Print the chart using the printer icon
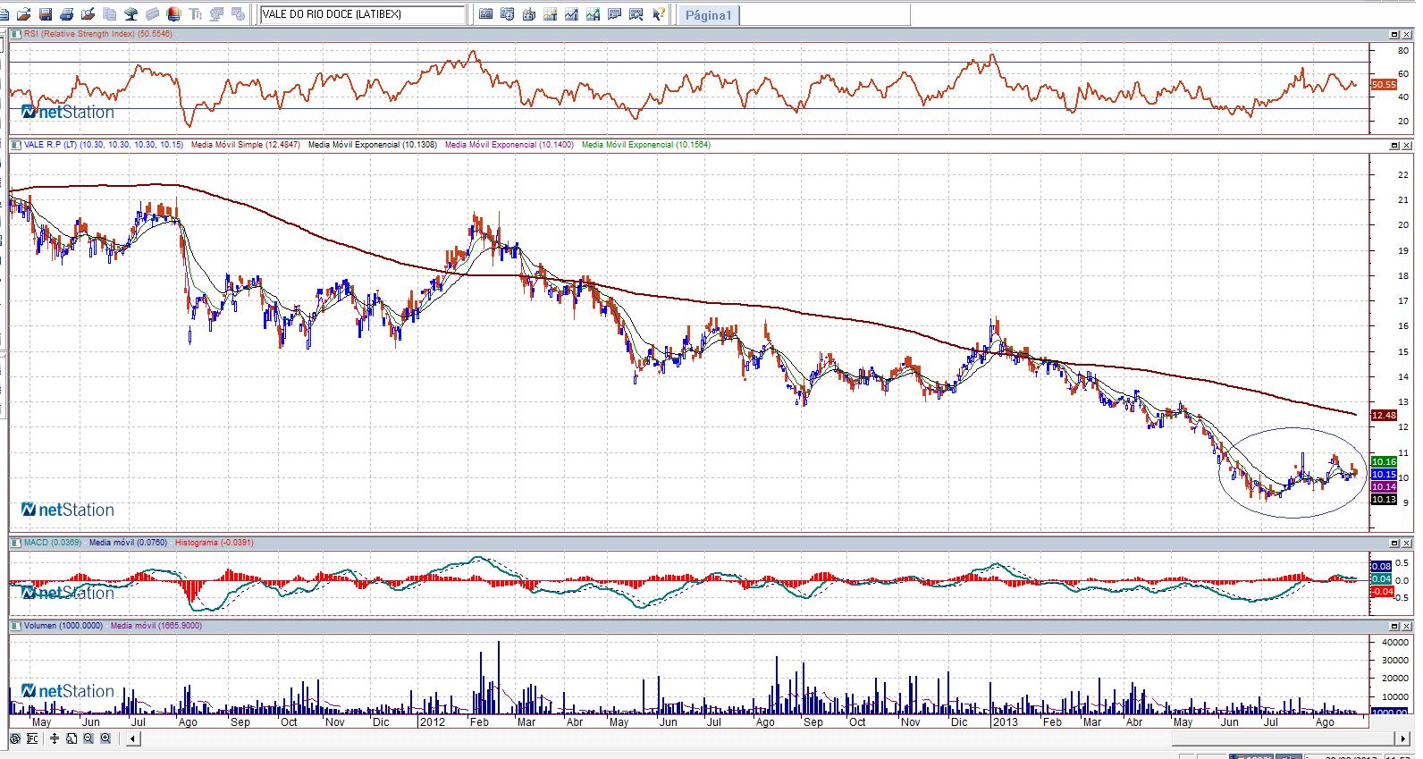The height and width of the screenshot is (759, 1423). (x=67, y=14)
